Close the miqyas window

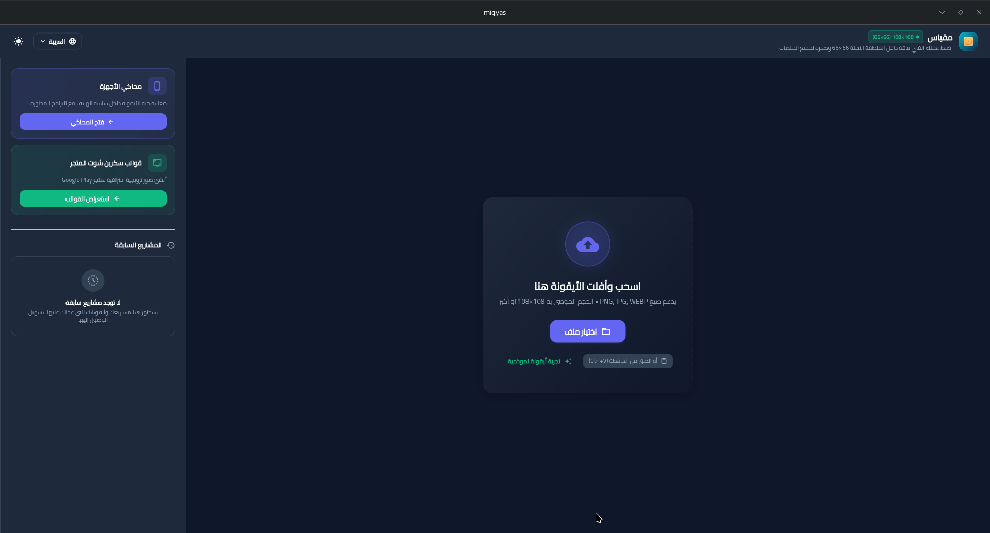(979, 12)
